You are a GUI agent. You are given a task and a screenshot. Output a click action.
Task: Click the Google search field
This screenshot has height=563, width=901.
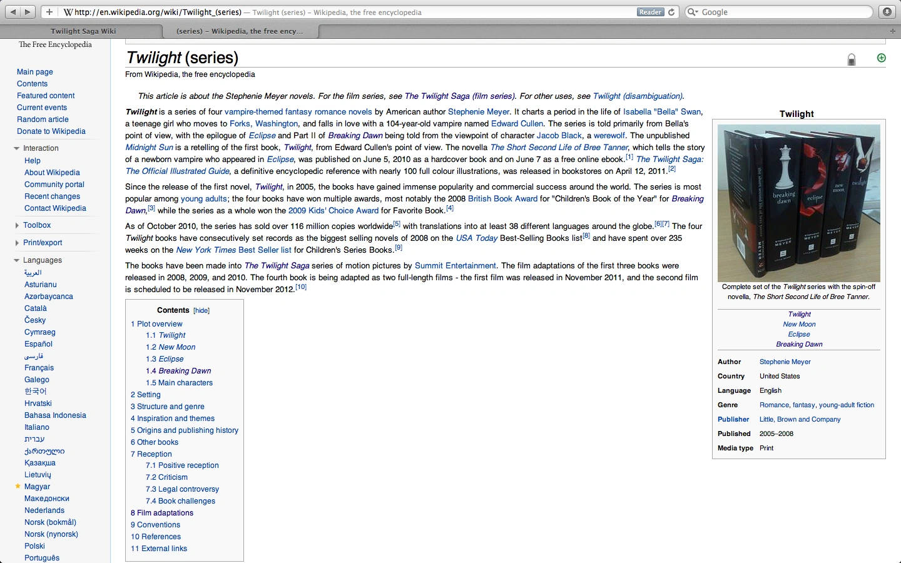click(x=779, y=12)
